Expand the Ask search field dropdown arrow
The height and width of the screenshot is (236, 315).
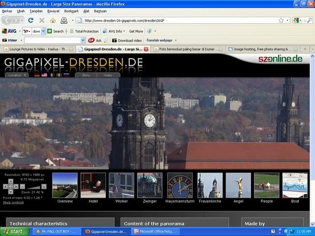[x=83, y=40]
